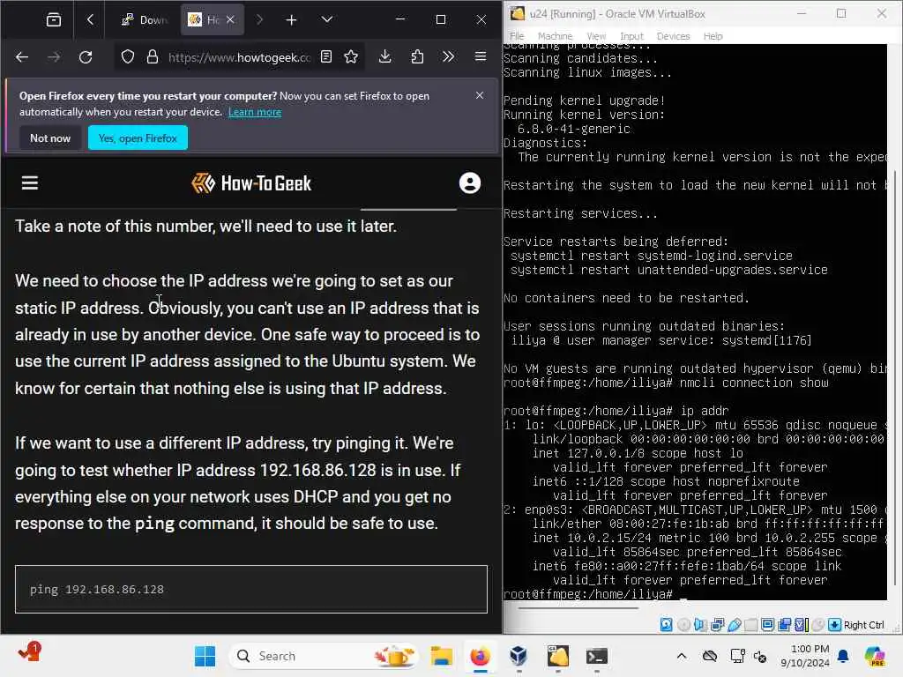
Task: Click the VirtualBox host key arrow icon
Action: tap(835, 625)
